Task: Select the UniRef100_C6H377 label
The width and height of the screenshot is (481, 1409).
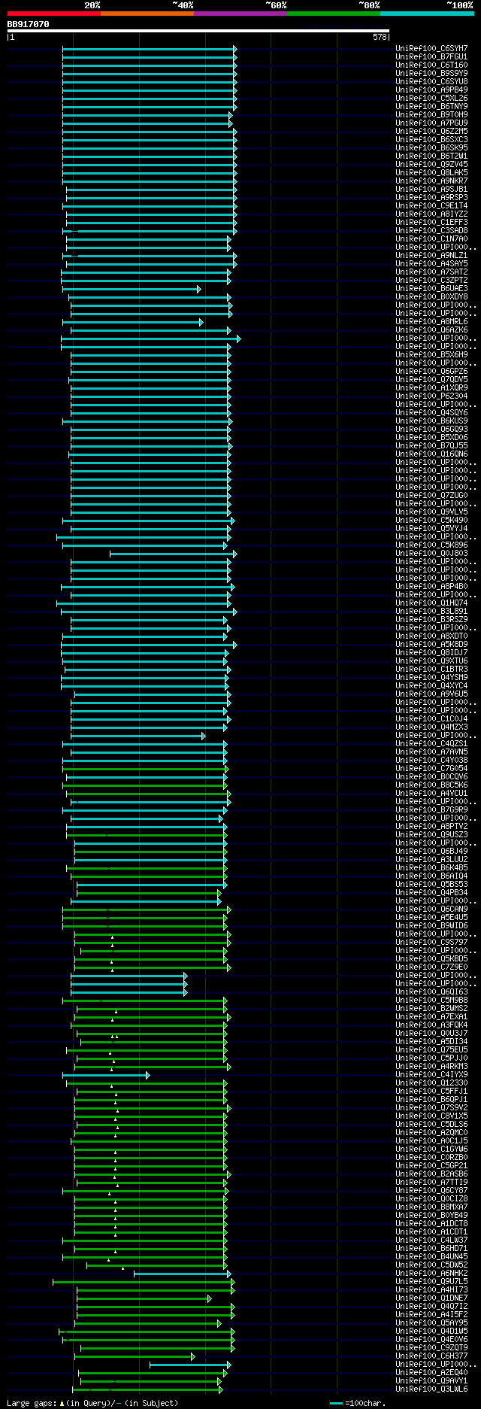Action: pos(431,1356)
